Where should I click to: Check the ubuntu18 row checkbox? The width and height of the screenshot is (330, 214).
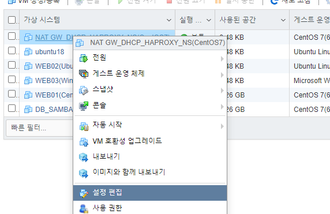(x=12, y=51)
